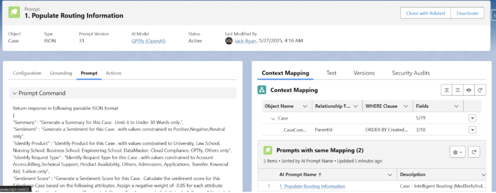
Task: Open the CaseCom... row action dropdown
Action: [x=472, y=130]
